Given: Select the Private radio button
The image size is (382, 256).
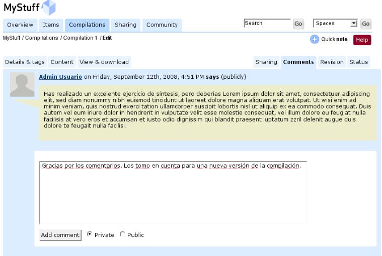Looking at the screenshot, I should coord(90,234).
